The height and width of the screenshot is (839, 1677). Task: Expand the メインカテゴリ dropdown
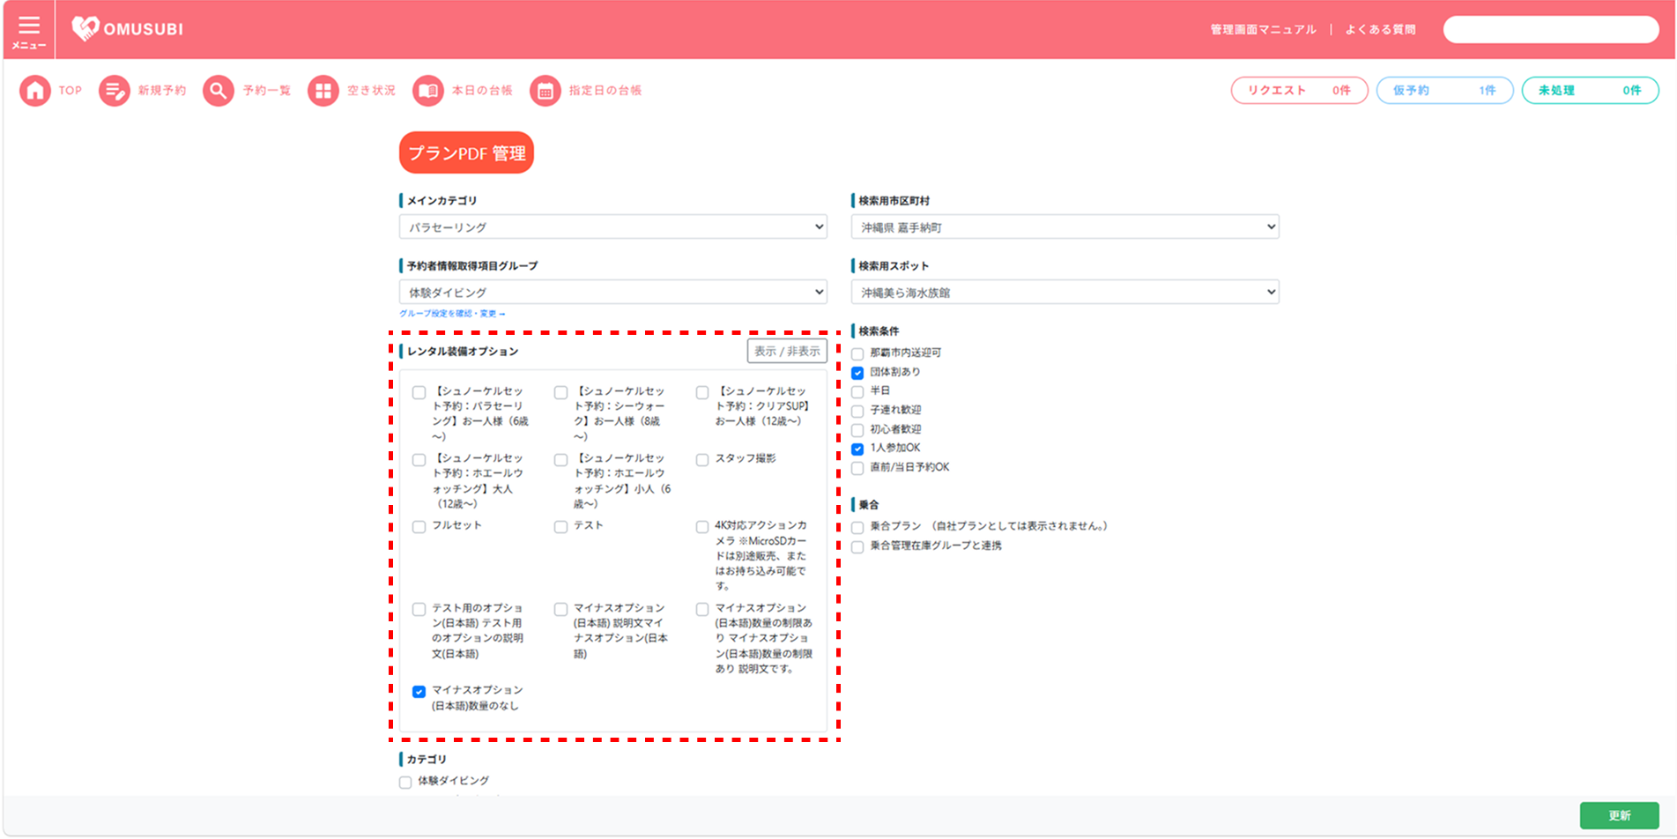(612, 227)
